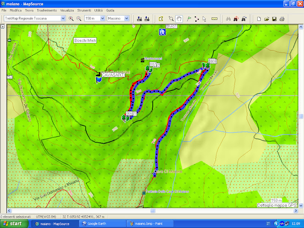The image size is (304, 228).
Task: Click the UTM(WGS 84) status bar entry
Action: pyautogui.click(x=46, y=217)
